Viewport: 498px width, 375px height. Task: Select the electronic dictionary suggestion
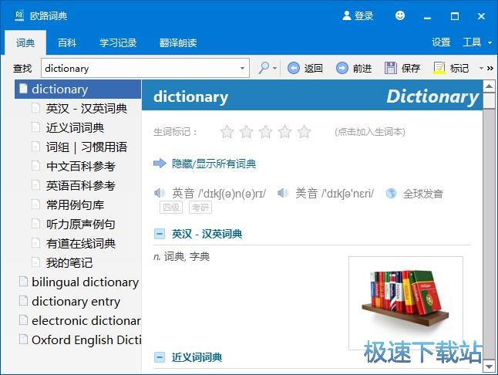[x=86, y=321]
